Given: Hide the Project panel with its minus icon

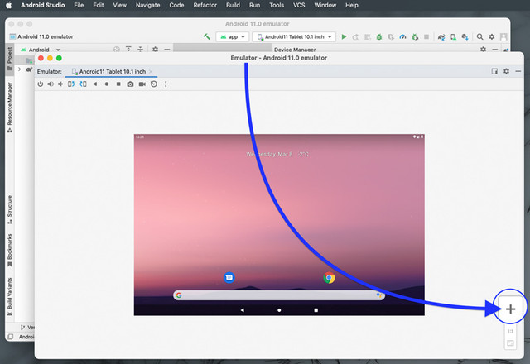Looking at the screenshot, I should (x=167, y=50).
